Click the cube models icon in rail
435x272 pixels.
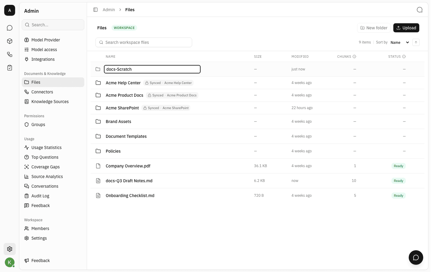point(10,41)
